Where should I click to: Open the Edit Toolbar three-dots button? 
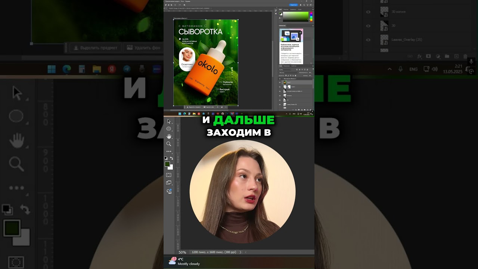[x=169, y=151]
